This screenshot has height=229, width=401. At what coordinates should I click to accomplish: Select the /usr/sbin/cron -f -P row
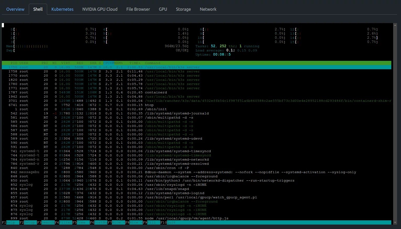coord(196,168)
